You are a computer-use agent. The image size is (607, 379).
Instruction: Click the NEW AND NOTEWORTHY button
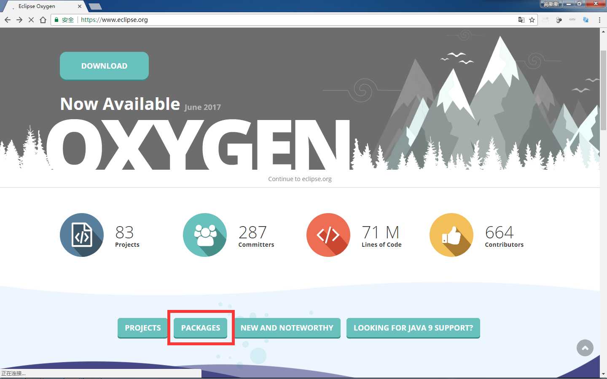[x=287, y=328]
